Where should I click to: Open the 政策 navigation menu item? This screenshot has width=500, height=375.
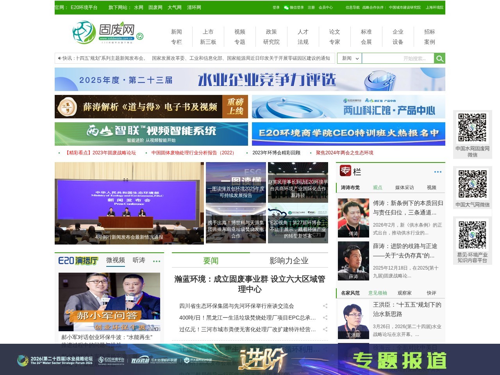coord(271,32)
